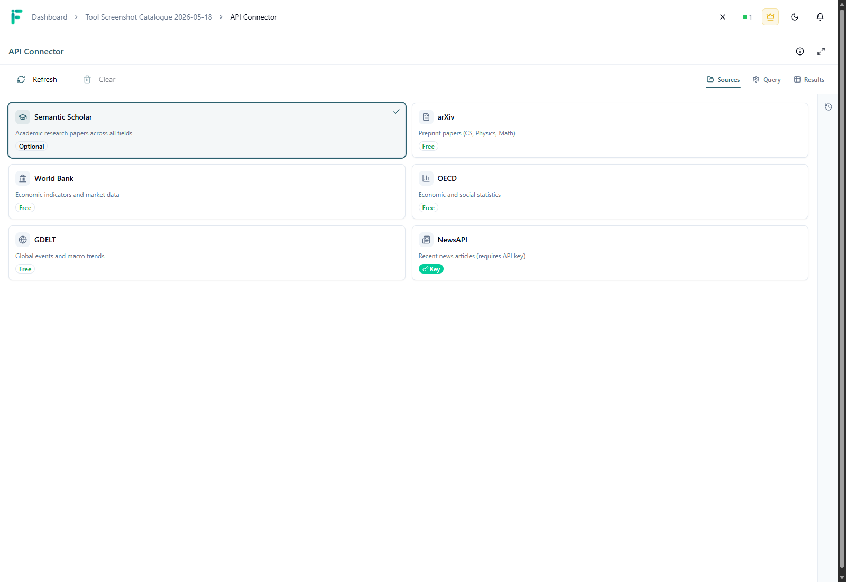846x582 pixels.
Task: Open the green online status indicator
Action: [x=747, y=17]
